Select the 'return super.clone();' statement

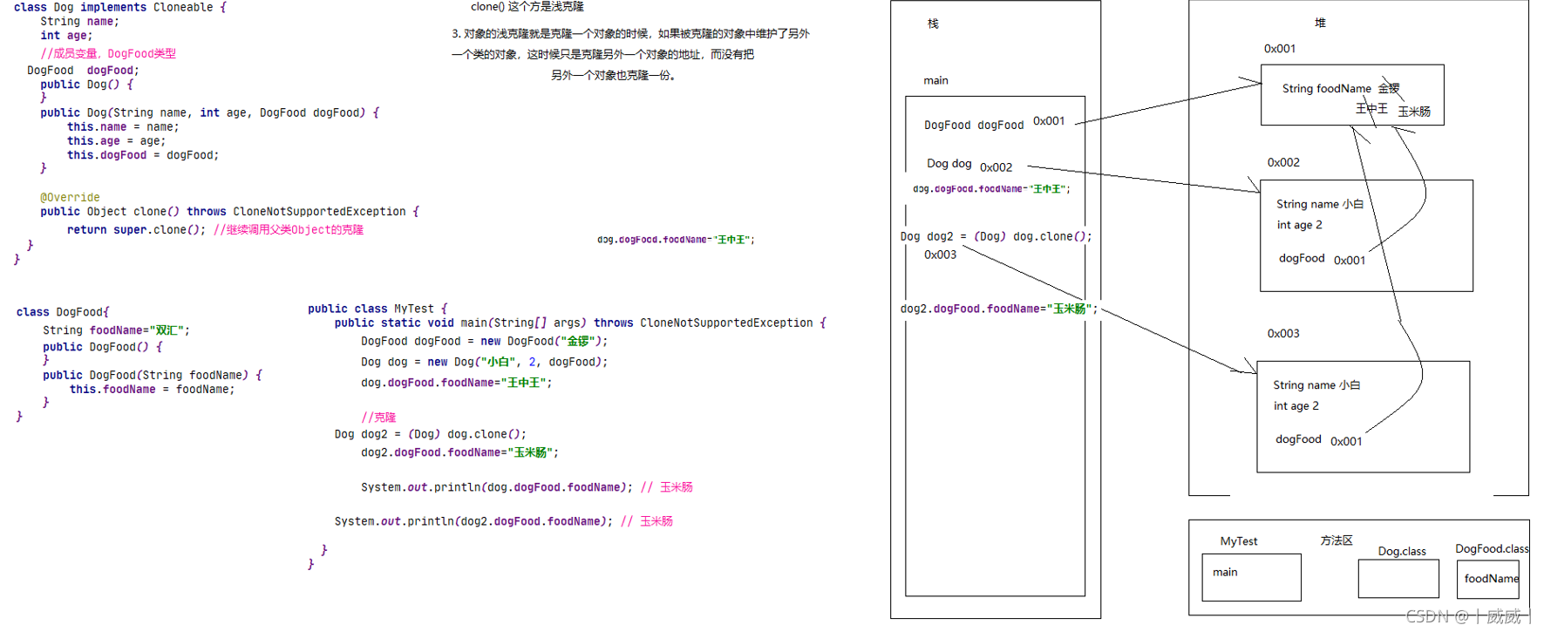pyautogui.click(x=137, y=230)
